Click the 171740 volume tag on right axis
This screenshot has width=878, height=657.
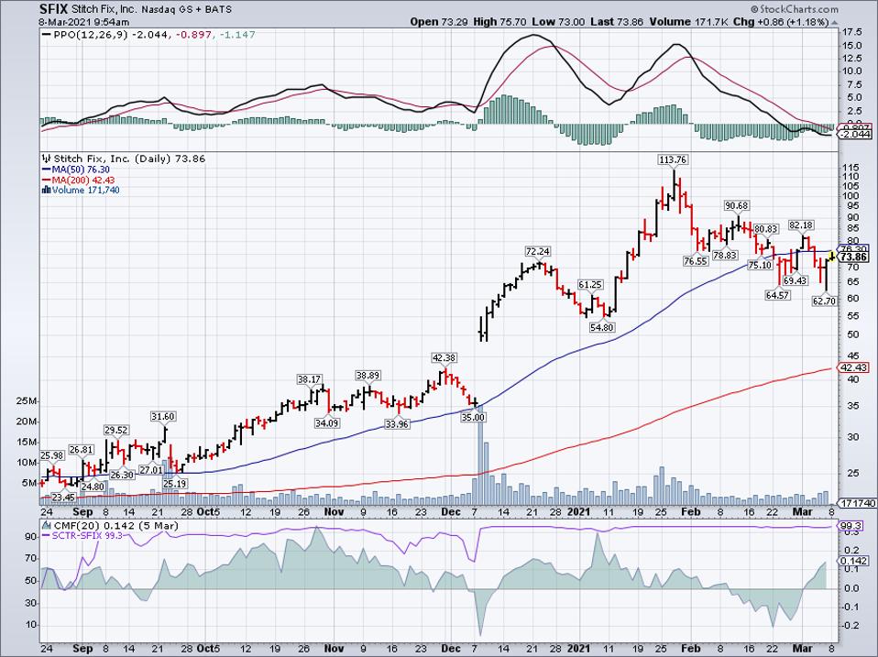pos(856,504)
